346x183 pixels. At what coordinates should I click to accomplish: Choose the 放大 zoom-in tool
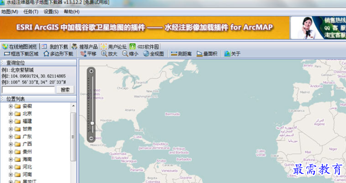click(x=109, y=54)
